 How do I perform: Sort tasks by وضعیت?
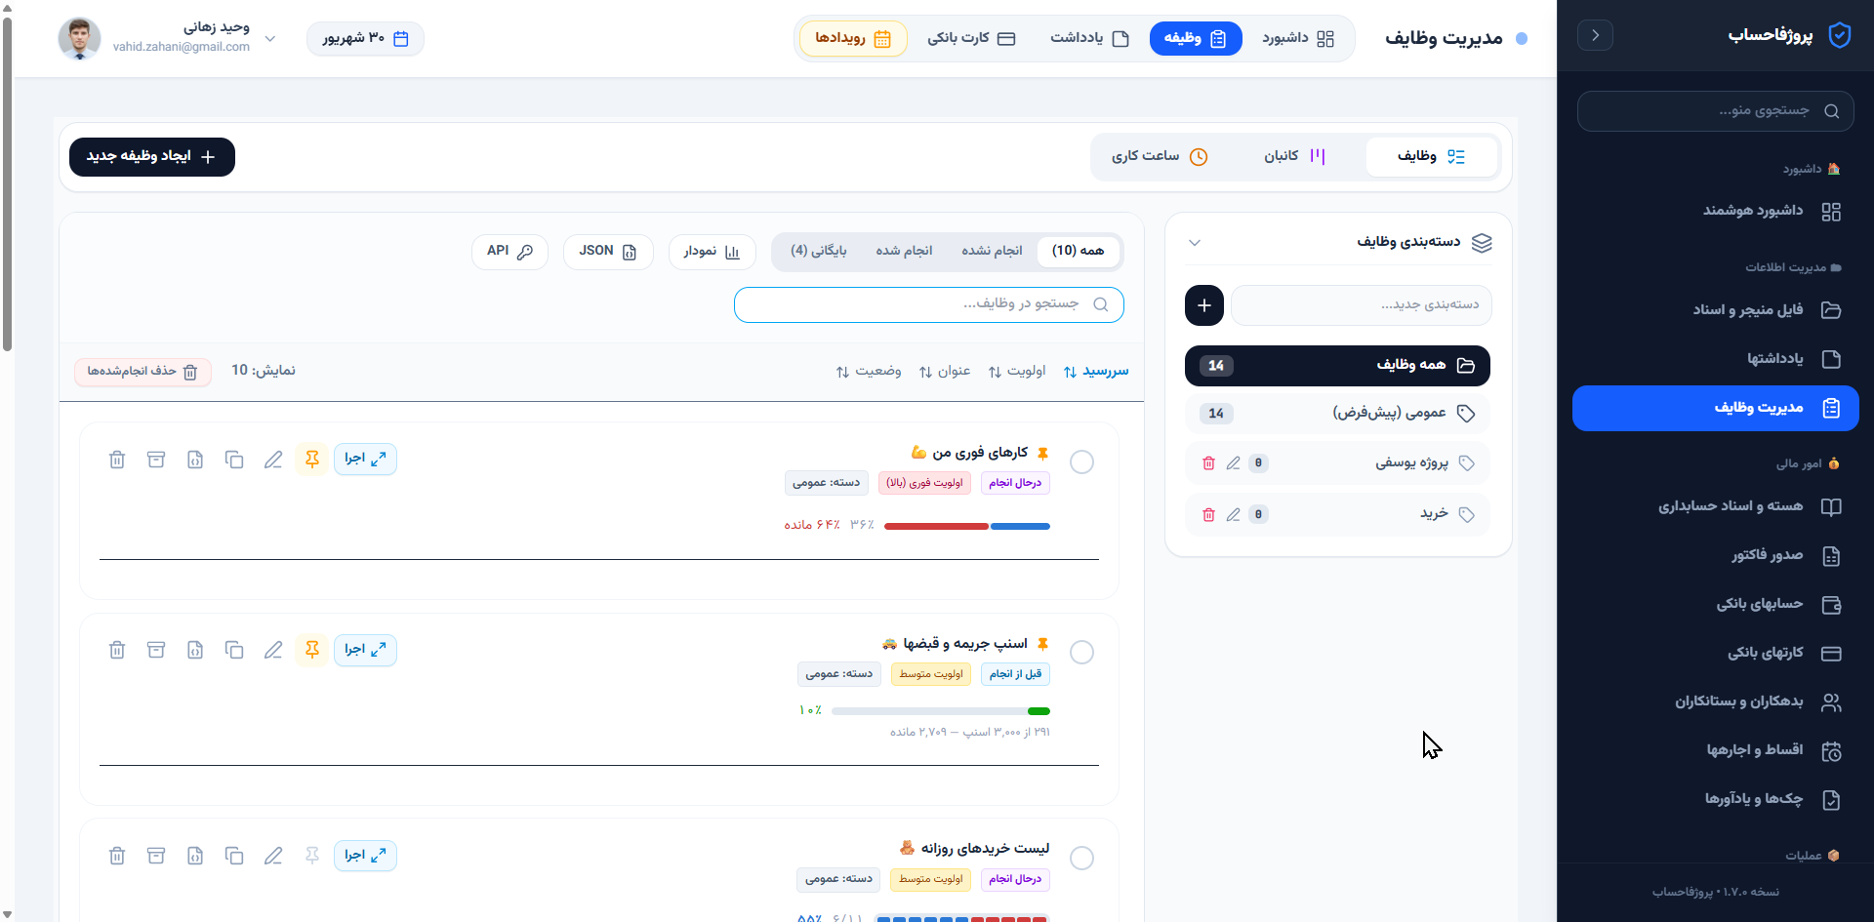(869, 372)
